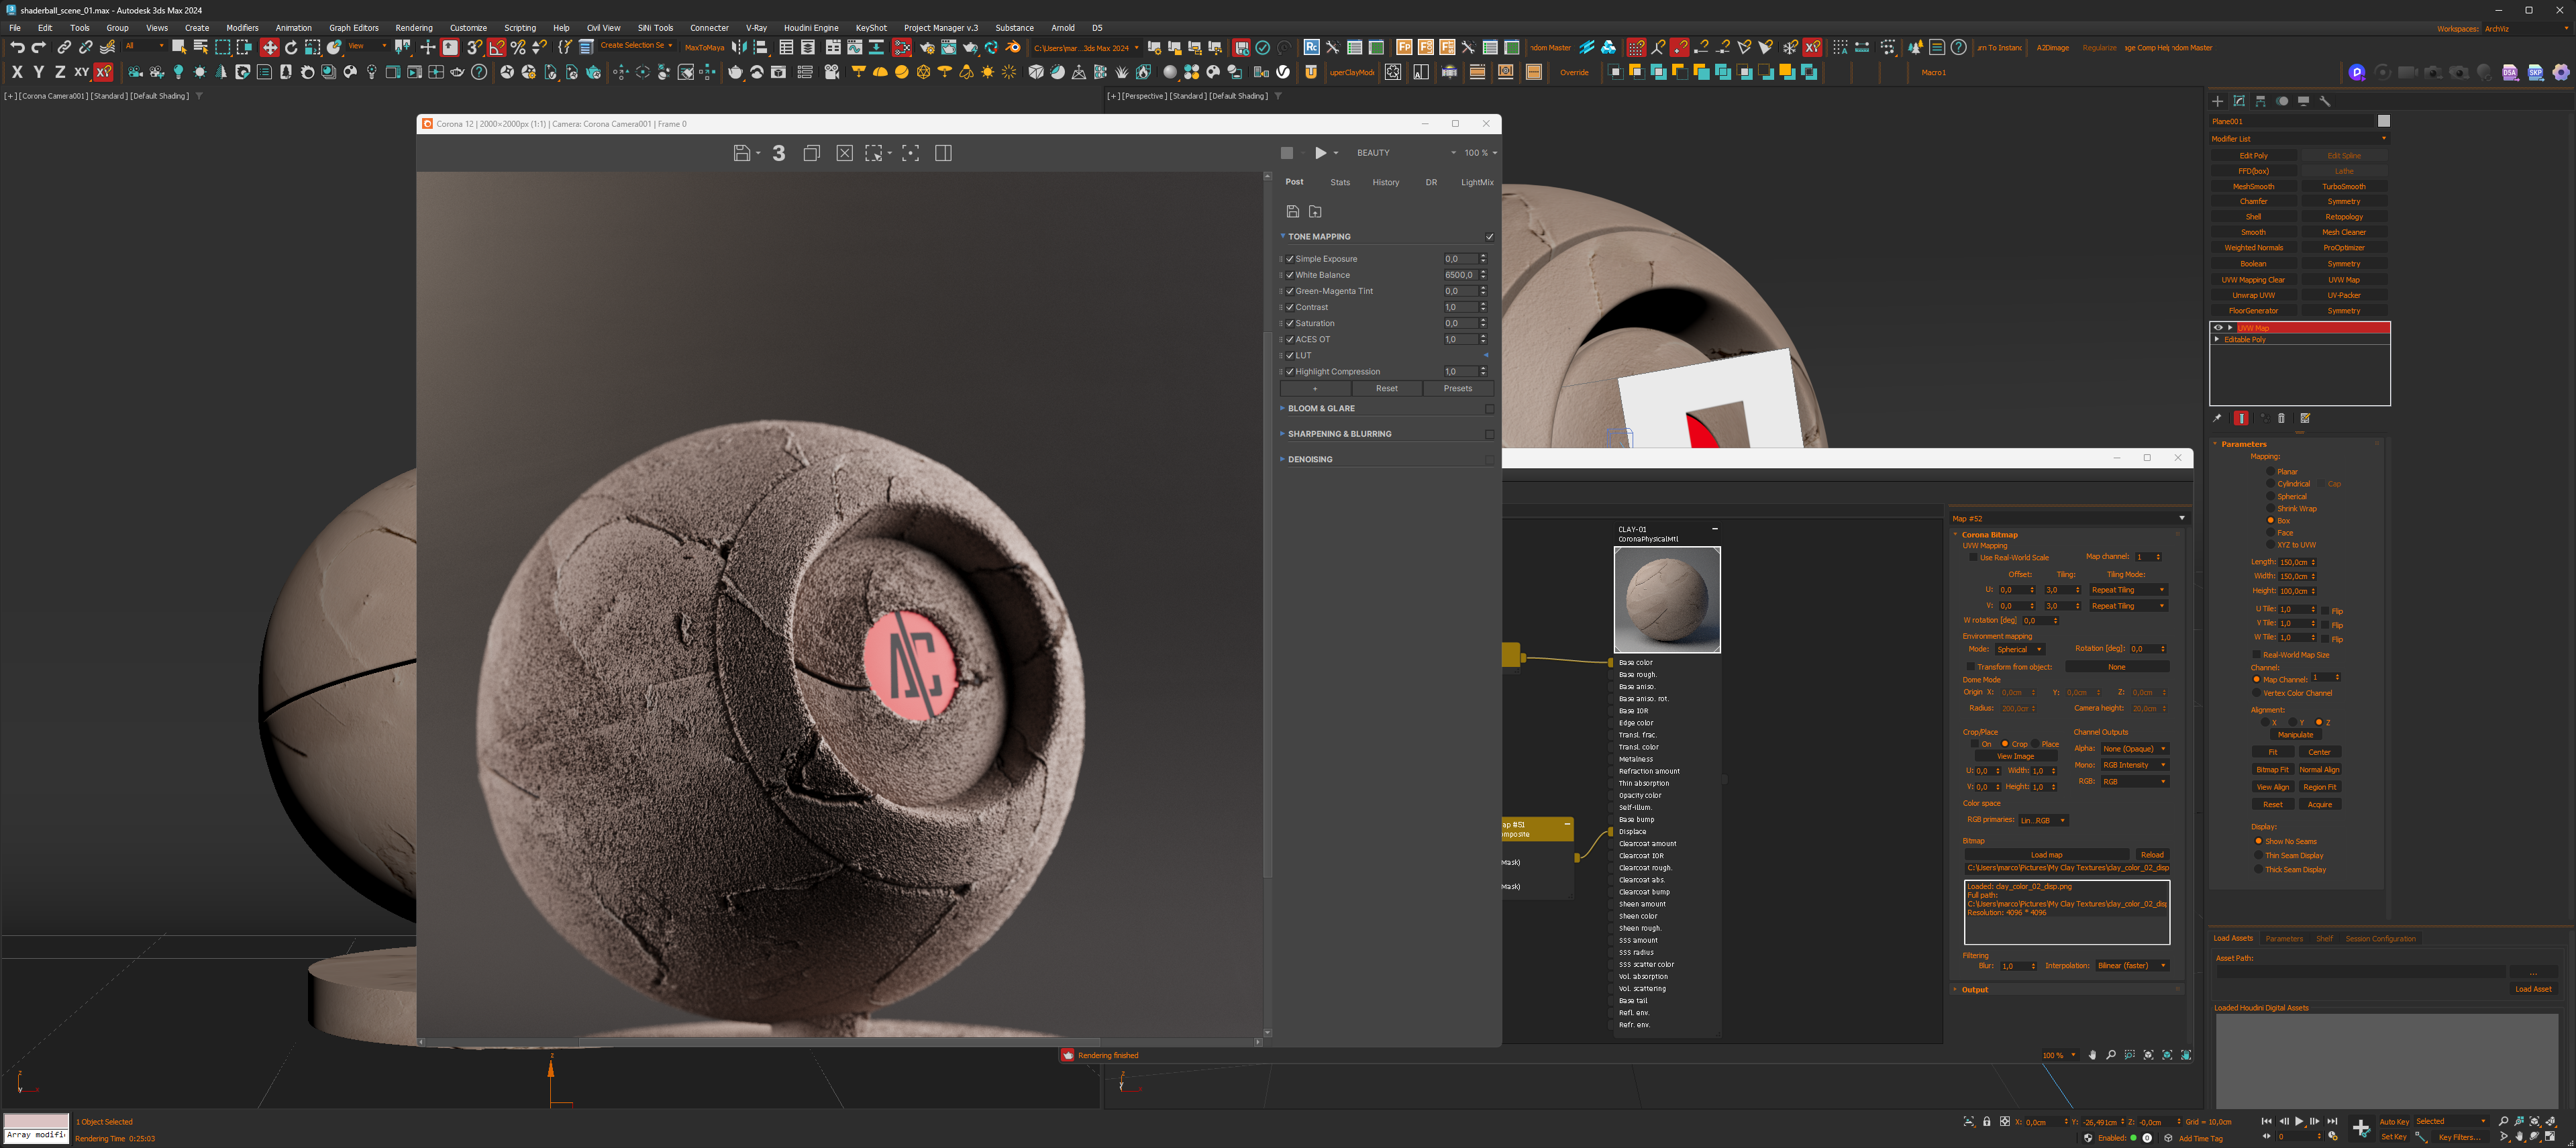Toggle UVW Map modifier visibility eye
The width and height of the screenshot is (2576, 1148).
pyautogui.click(x=2218, y=328)
